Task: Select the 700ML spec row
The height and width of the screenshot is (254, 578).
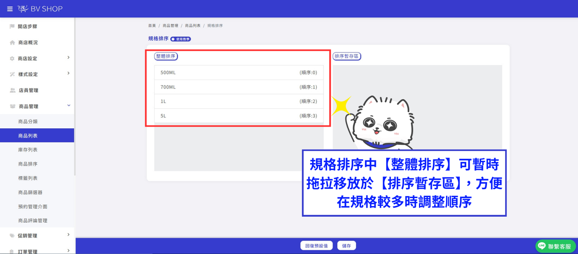Action: pos(239,87)
